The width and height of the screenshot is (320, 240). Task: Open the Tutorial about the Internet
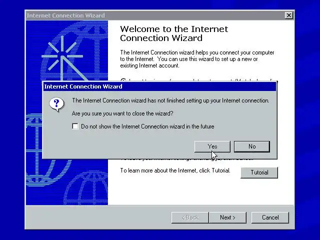259,172
